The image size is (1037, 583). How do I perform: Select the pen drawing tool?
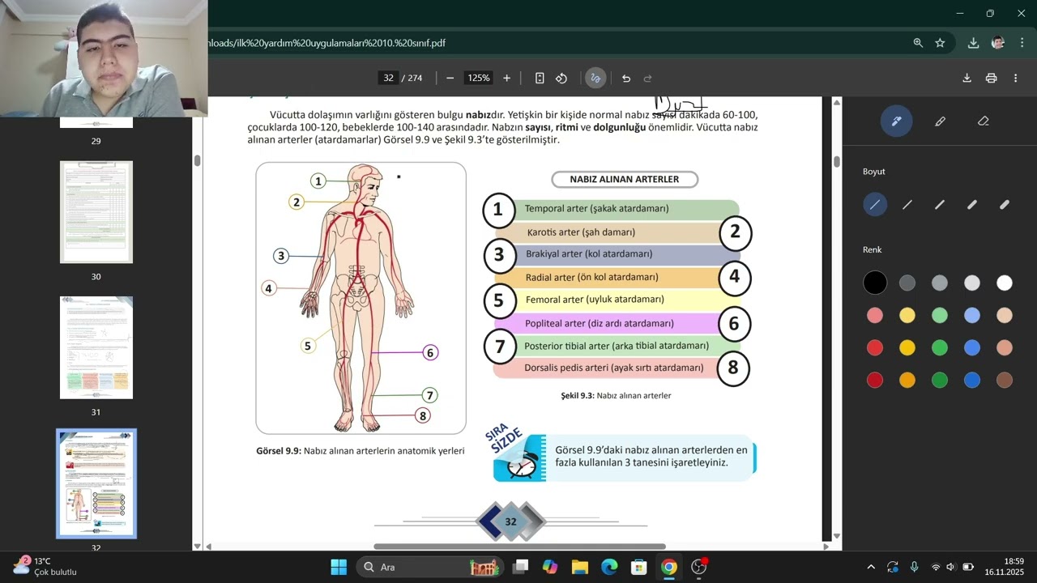896,121
